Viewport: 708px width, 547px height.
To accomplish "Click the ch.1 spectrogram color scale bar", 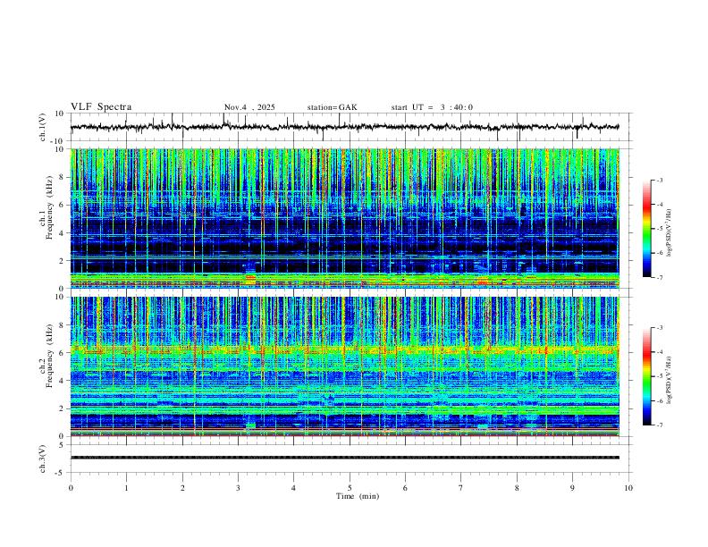I will [x=646, y=229].
